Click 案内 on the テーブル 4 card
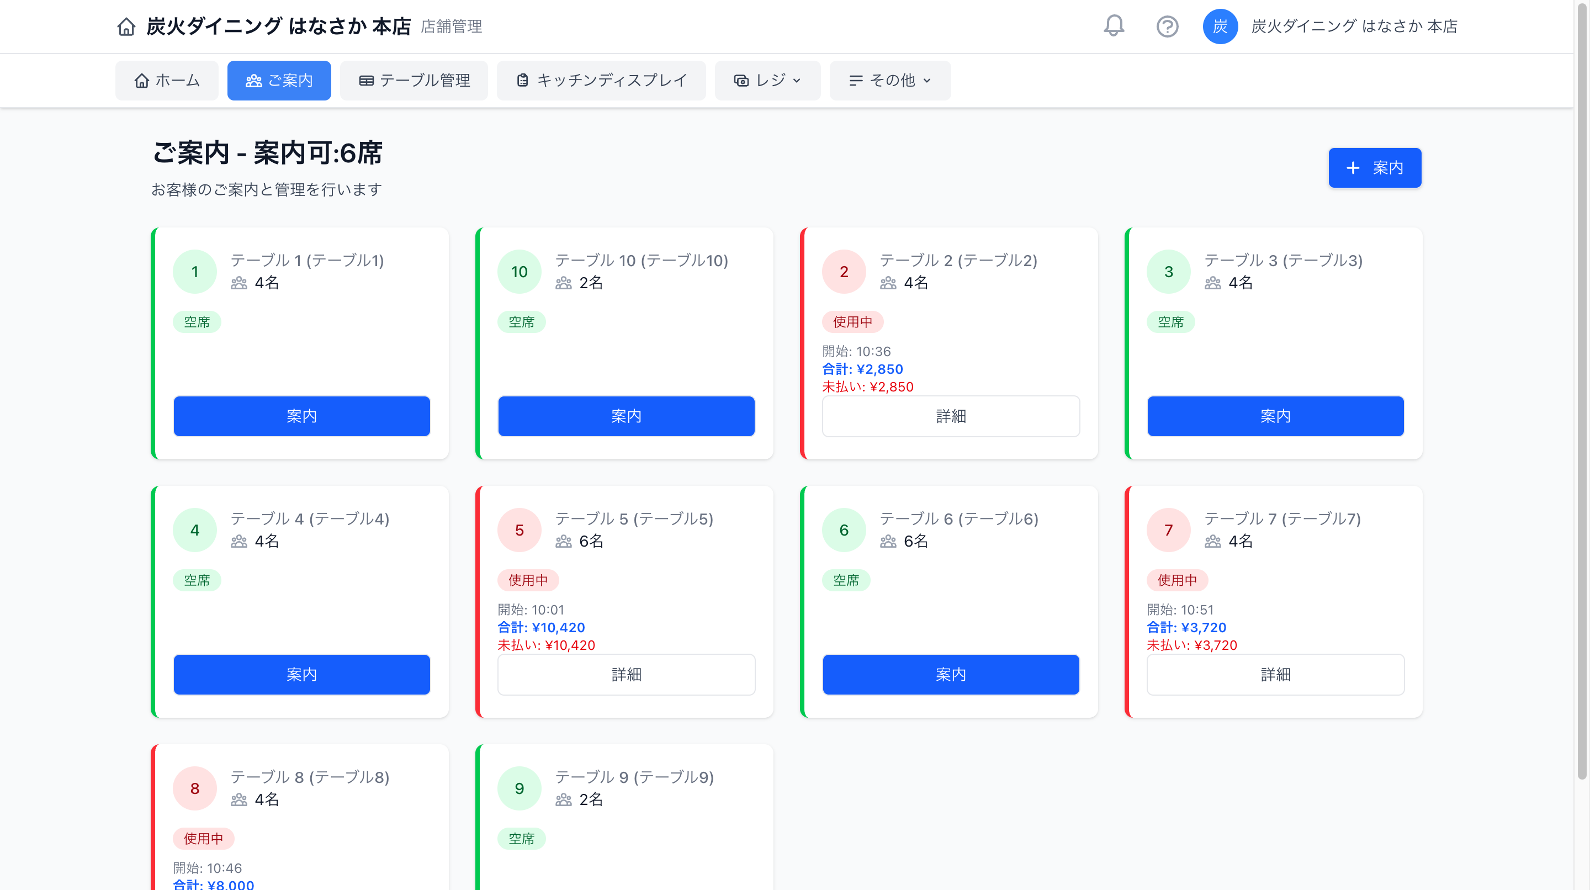This screenshot has width=1590, height=890. [x=301, y=675]
